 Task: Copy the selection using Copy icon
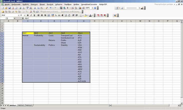point(38,8)
